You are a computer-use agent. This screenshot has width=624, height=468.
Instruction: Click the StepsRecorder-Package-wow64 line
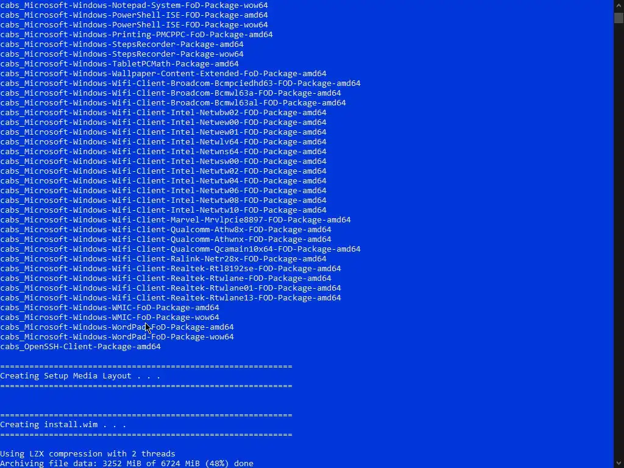pyautogui.click(x=122, y=54)
